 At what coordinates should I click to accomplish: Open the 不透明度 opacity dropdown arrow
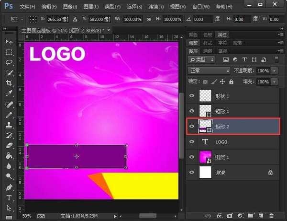click(x=274, y=70)
